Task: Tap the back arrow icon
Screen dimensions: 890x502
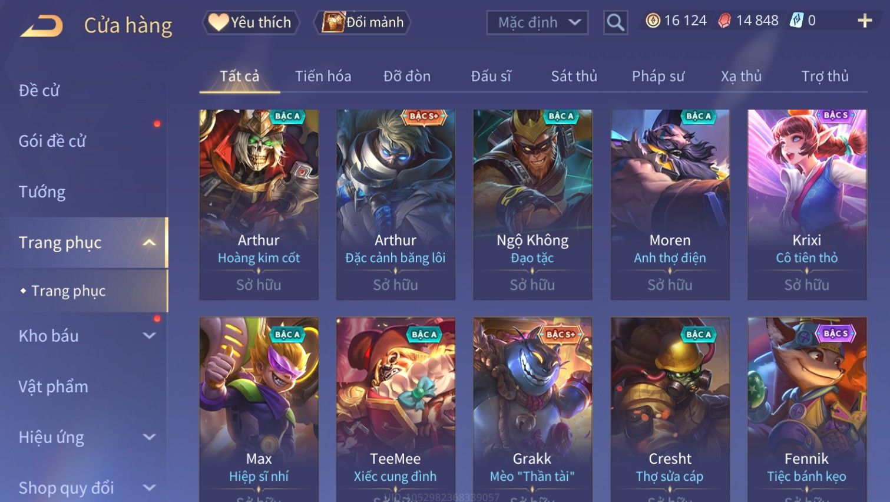Action: [41, 26]
